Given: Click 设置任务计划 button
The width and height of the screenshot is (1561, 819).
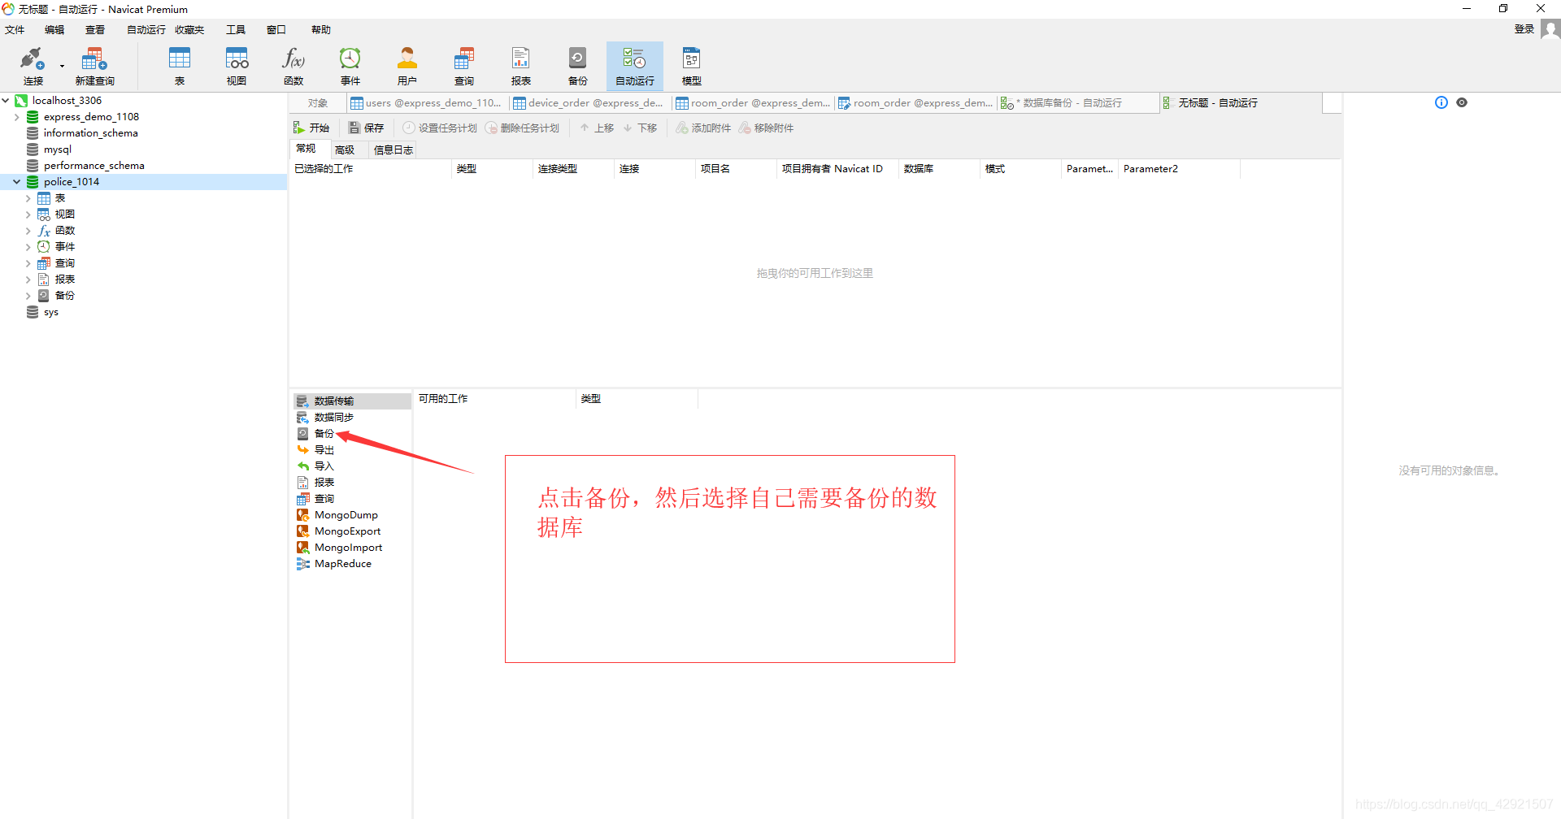Looking at the screenshot, I should coord(440,128).
